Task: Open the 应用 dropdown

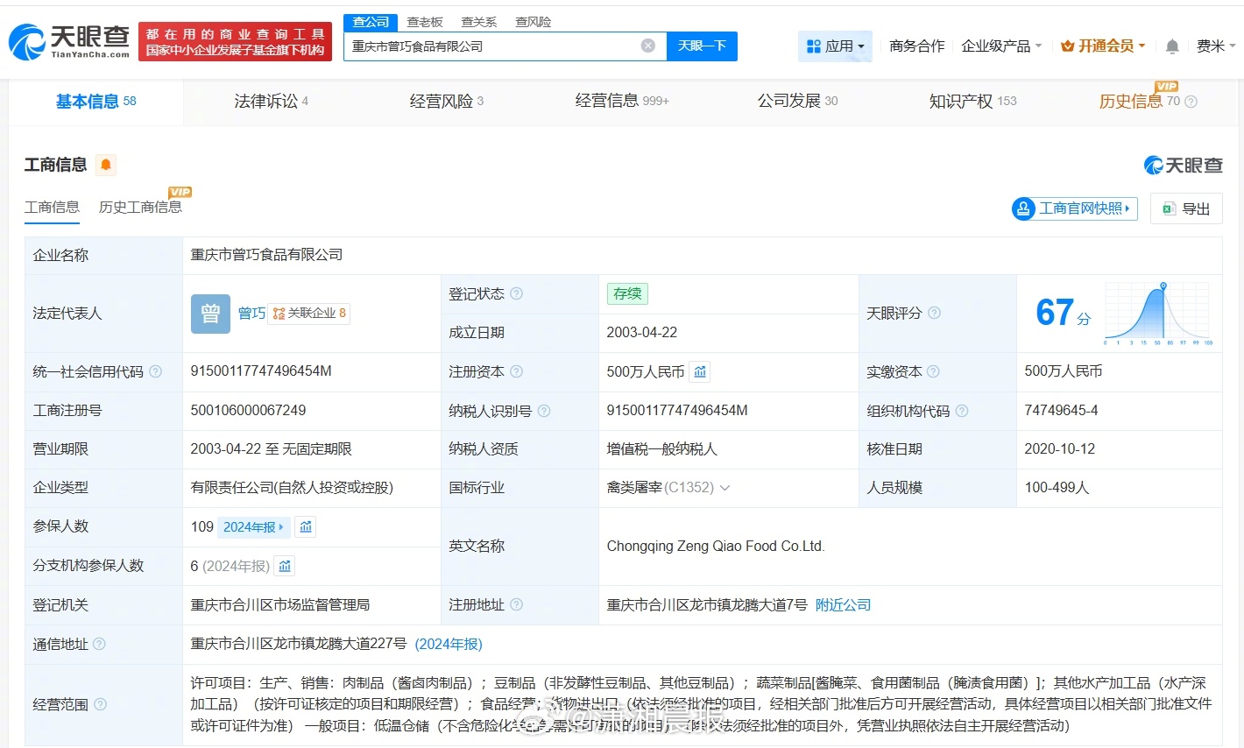Action: [x=835, y=46]
